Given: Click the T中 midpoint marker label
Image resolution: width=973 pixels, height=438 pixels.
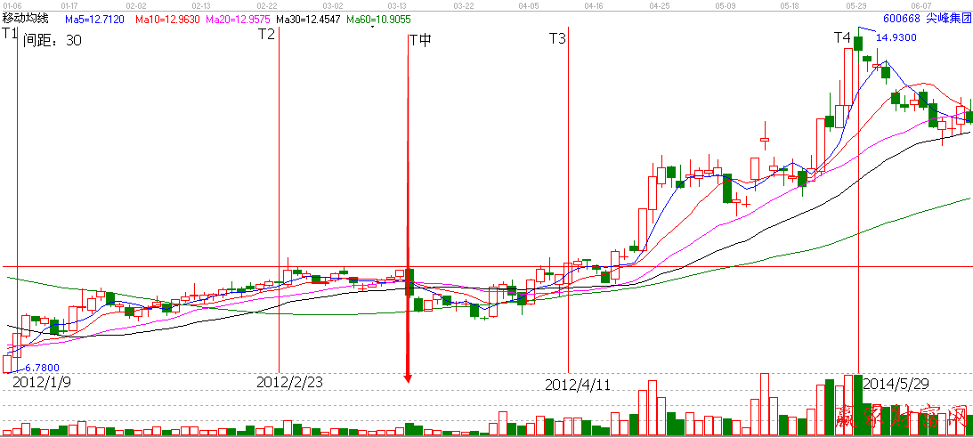Looking at the screenshot, I should (419, 39).
